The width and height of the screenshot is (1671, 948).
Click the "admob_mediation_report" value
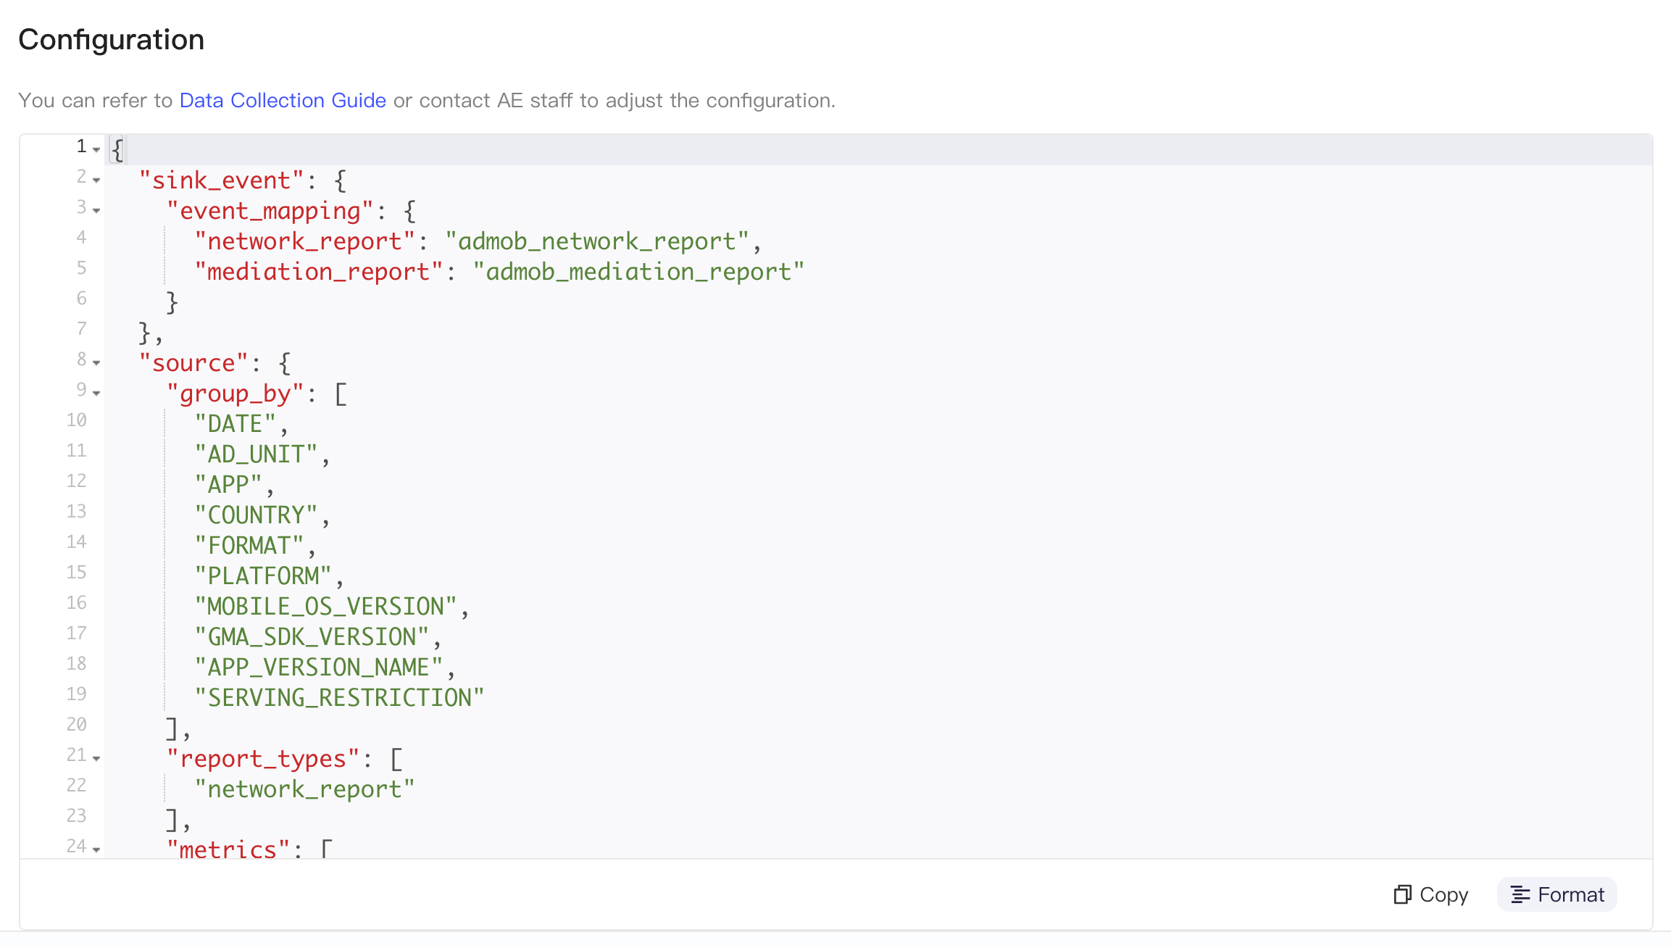pyautogui.click(x=638, y=272)
